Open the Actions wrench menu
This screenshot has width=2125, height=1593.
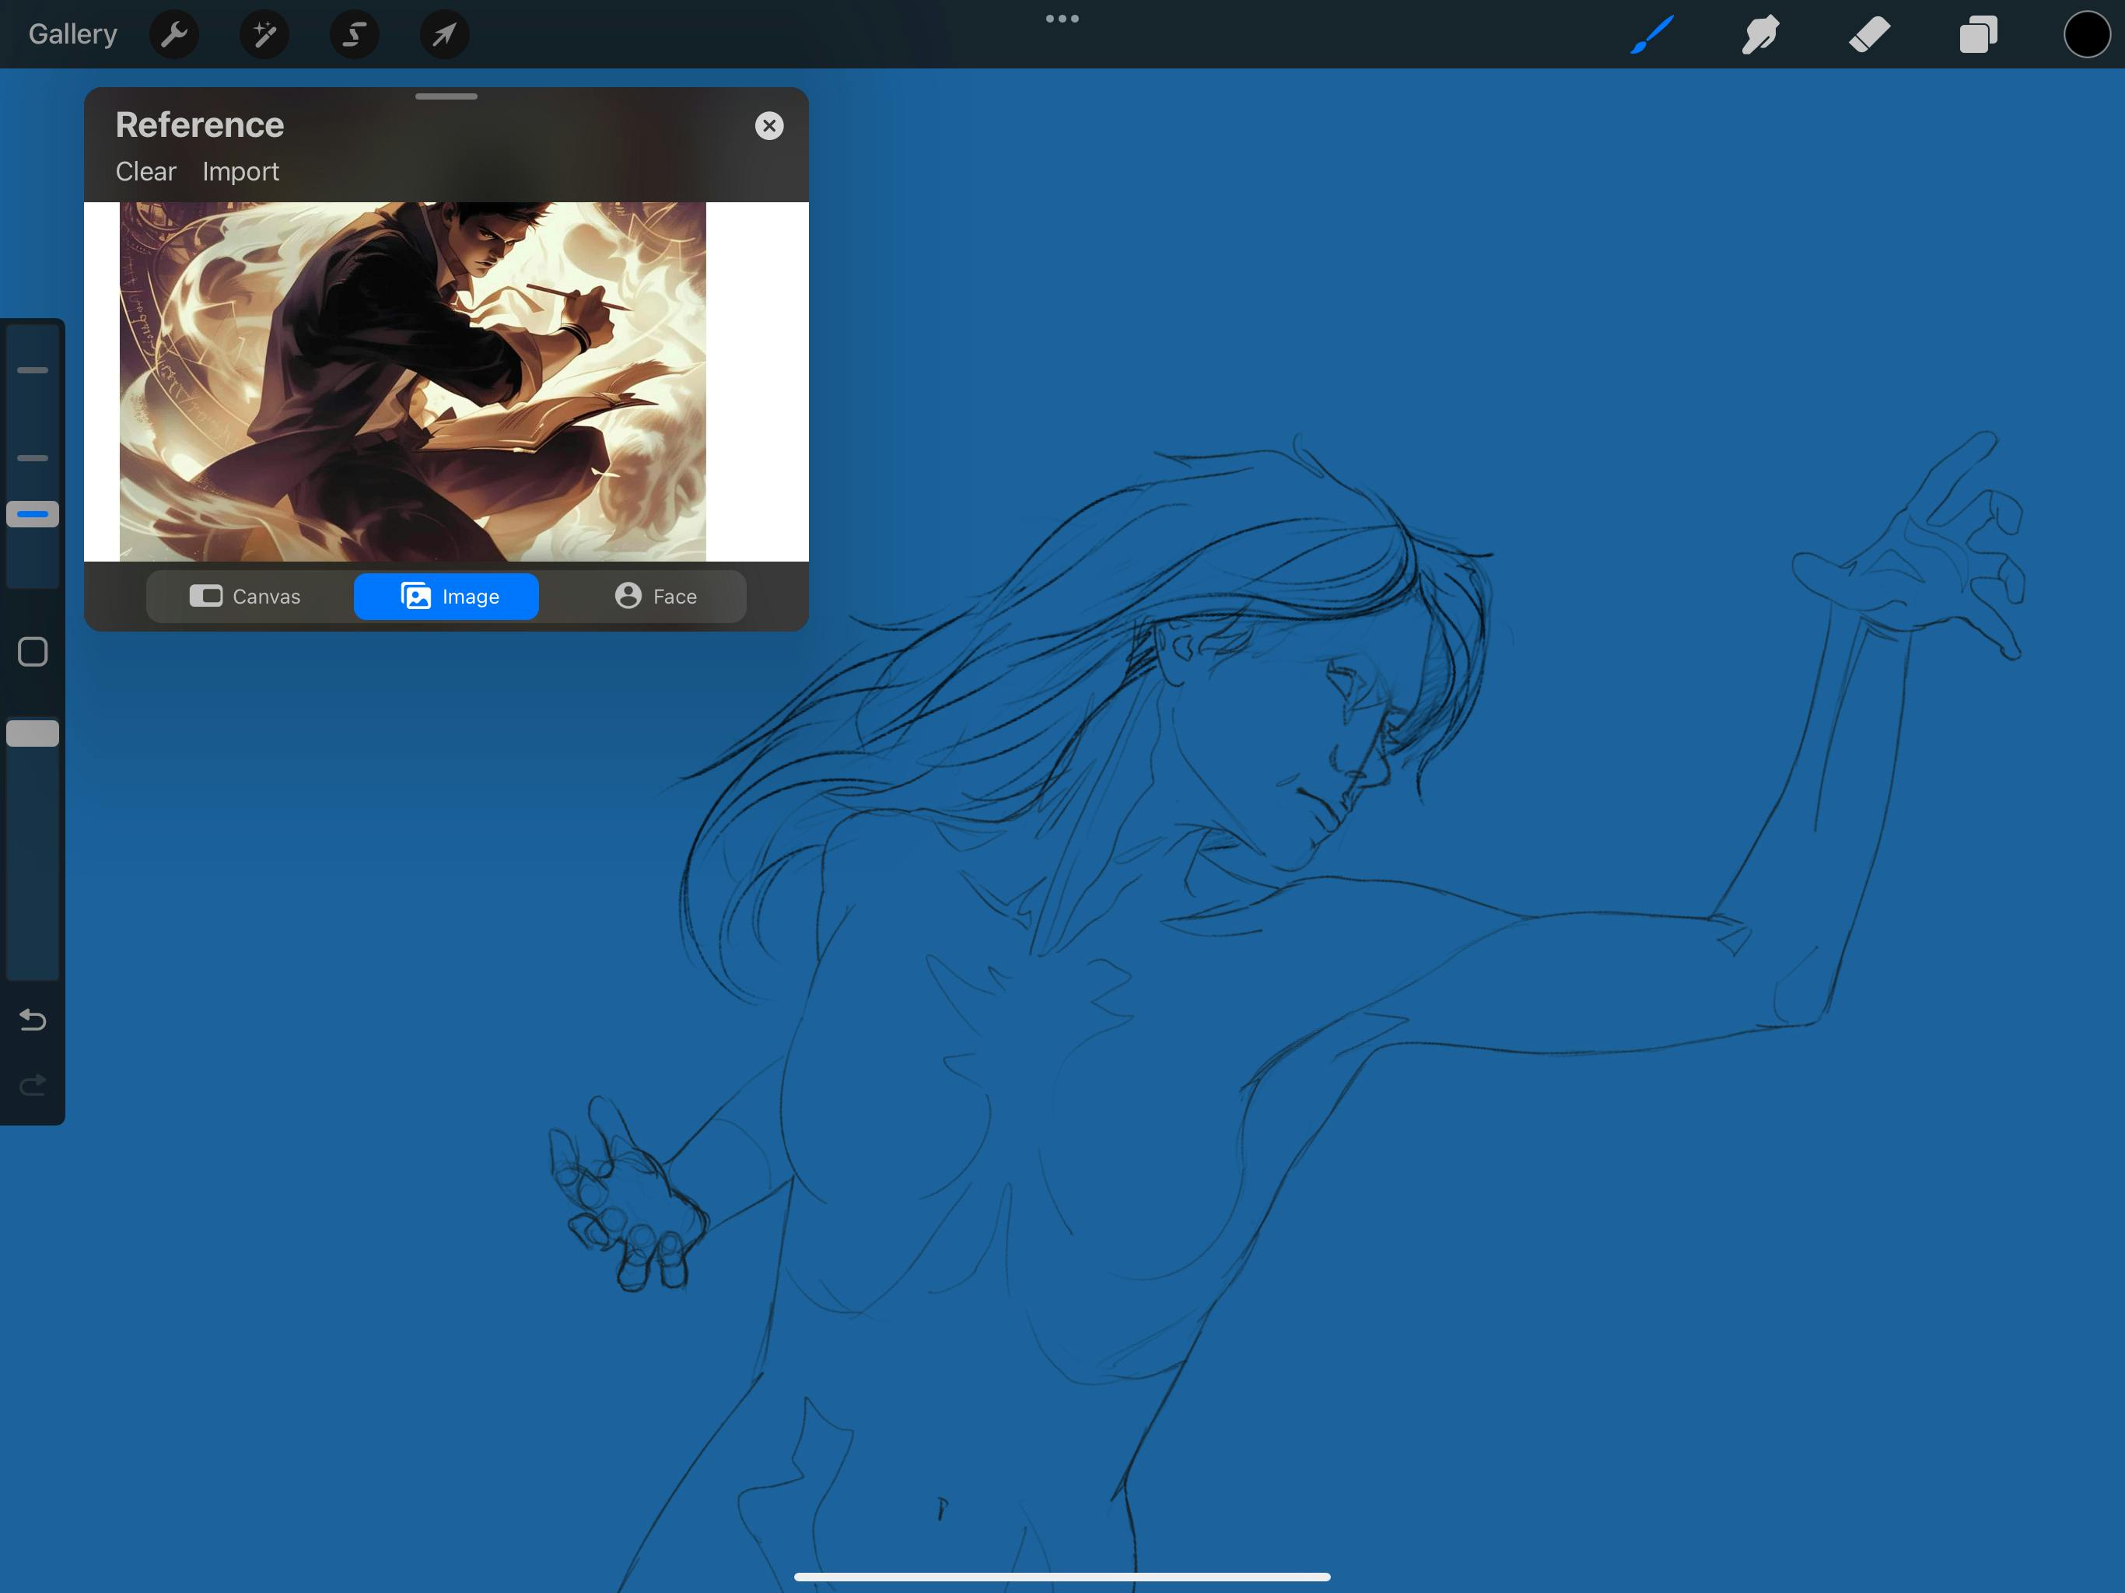(x=174, y=34)
